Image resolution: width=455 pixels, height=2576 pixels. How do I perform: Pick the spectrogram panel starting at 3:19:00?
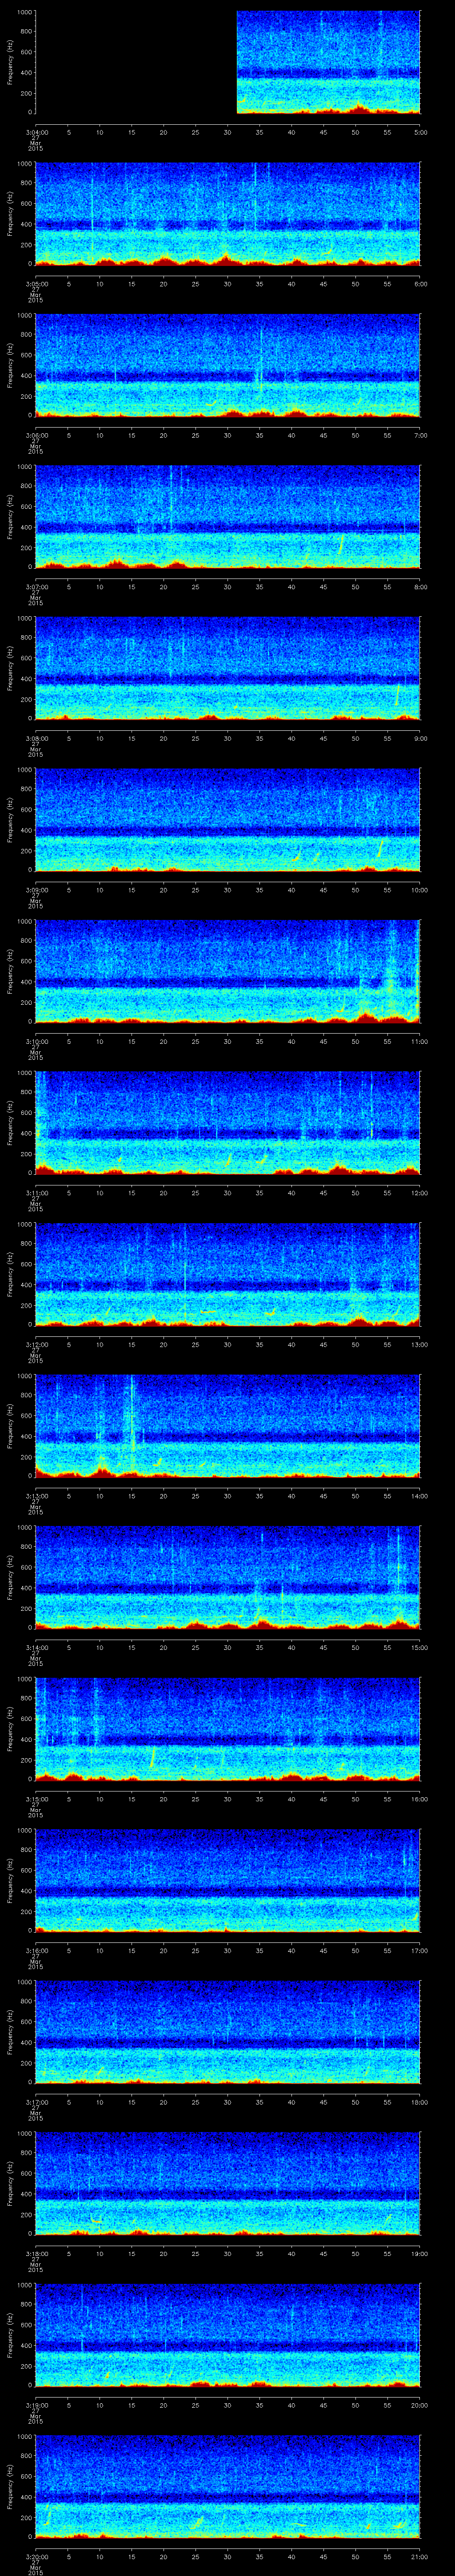pos(228,2335)
